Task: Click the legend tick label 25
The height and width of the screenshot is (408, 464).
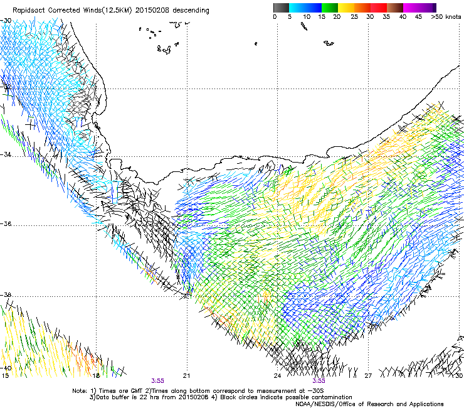Action: tap(354, 17)
